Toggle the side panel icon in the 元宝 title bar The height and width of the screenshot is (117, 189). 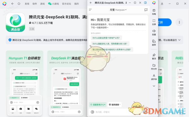145,3
